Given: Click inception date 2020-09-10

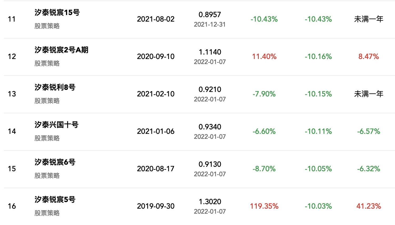Looking at the screenshot, I should click(156, 56).
